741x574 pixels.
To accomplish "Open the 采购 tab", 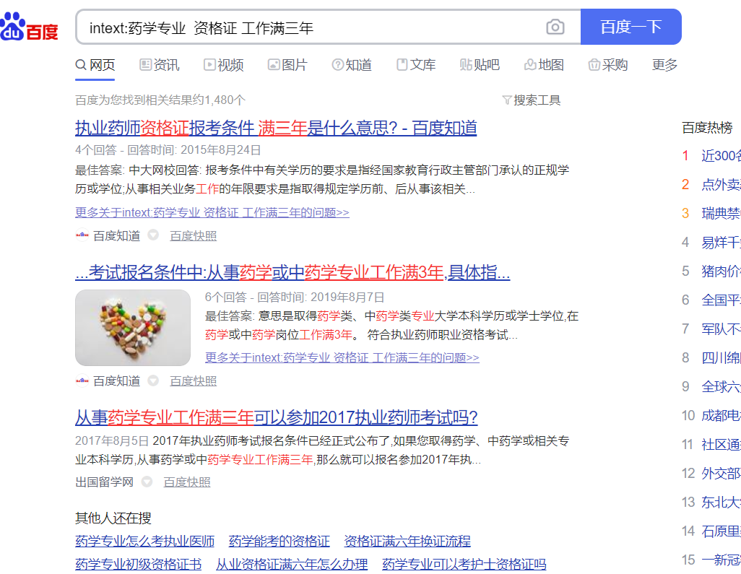I will [x=607, y=65].
